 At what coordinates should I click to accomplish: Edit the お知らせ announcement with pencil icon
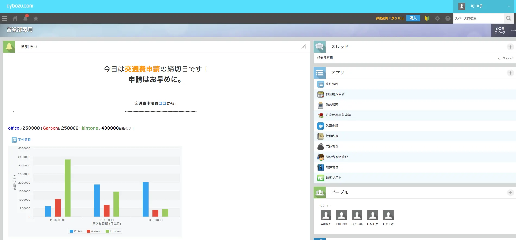(x=303, y=47)
